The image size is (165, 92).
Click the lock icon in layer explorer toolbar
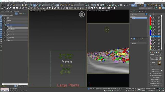[x=19, y=14]
